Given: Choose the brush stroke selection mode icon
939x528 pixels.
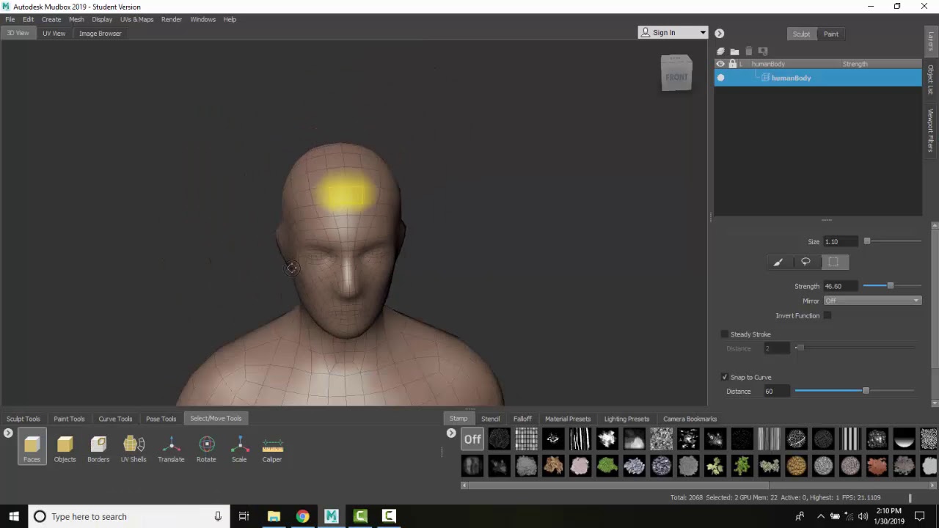Looking at the screenshot, I should (778, 262).
